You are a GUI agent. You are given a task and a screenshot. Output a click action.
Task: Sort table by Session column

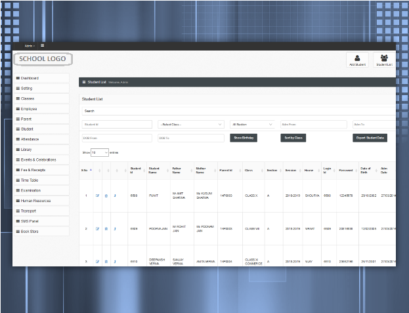[x=293, y=171]
